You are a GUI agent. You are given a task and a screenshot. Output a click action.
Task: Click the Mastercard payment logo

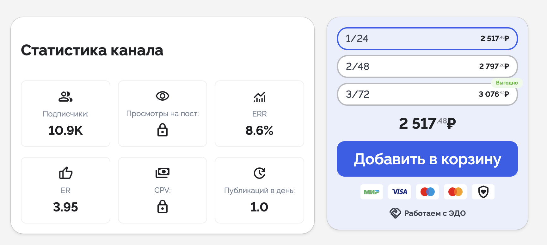click(x=455, y=192)
